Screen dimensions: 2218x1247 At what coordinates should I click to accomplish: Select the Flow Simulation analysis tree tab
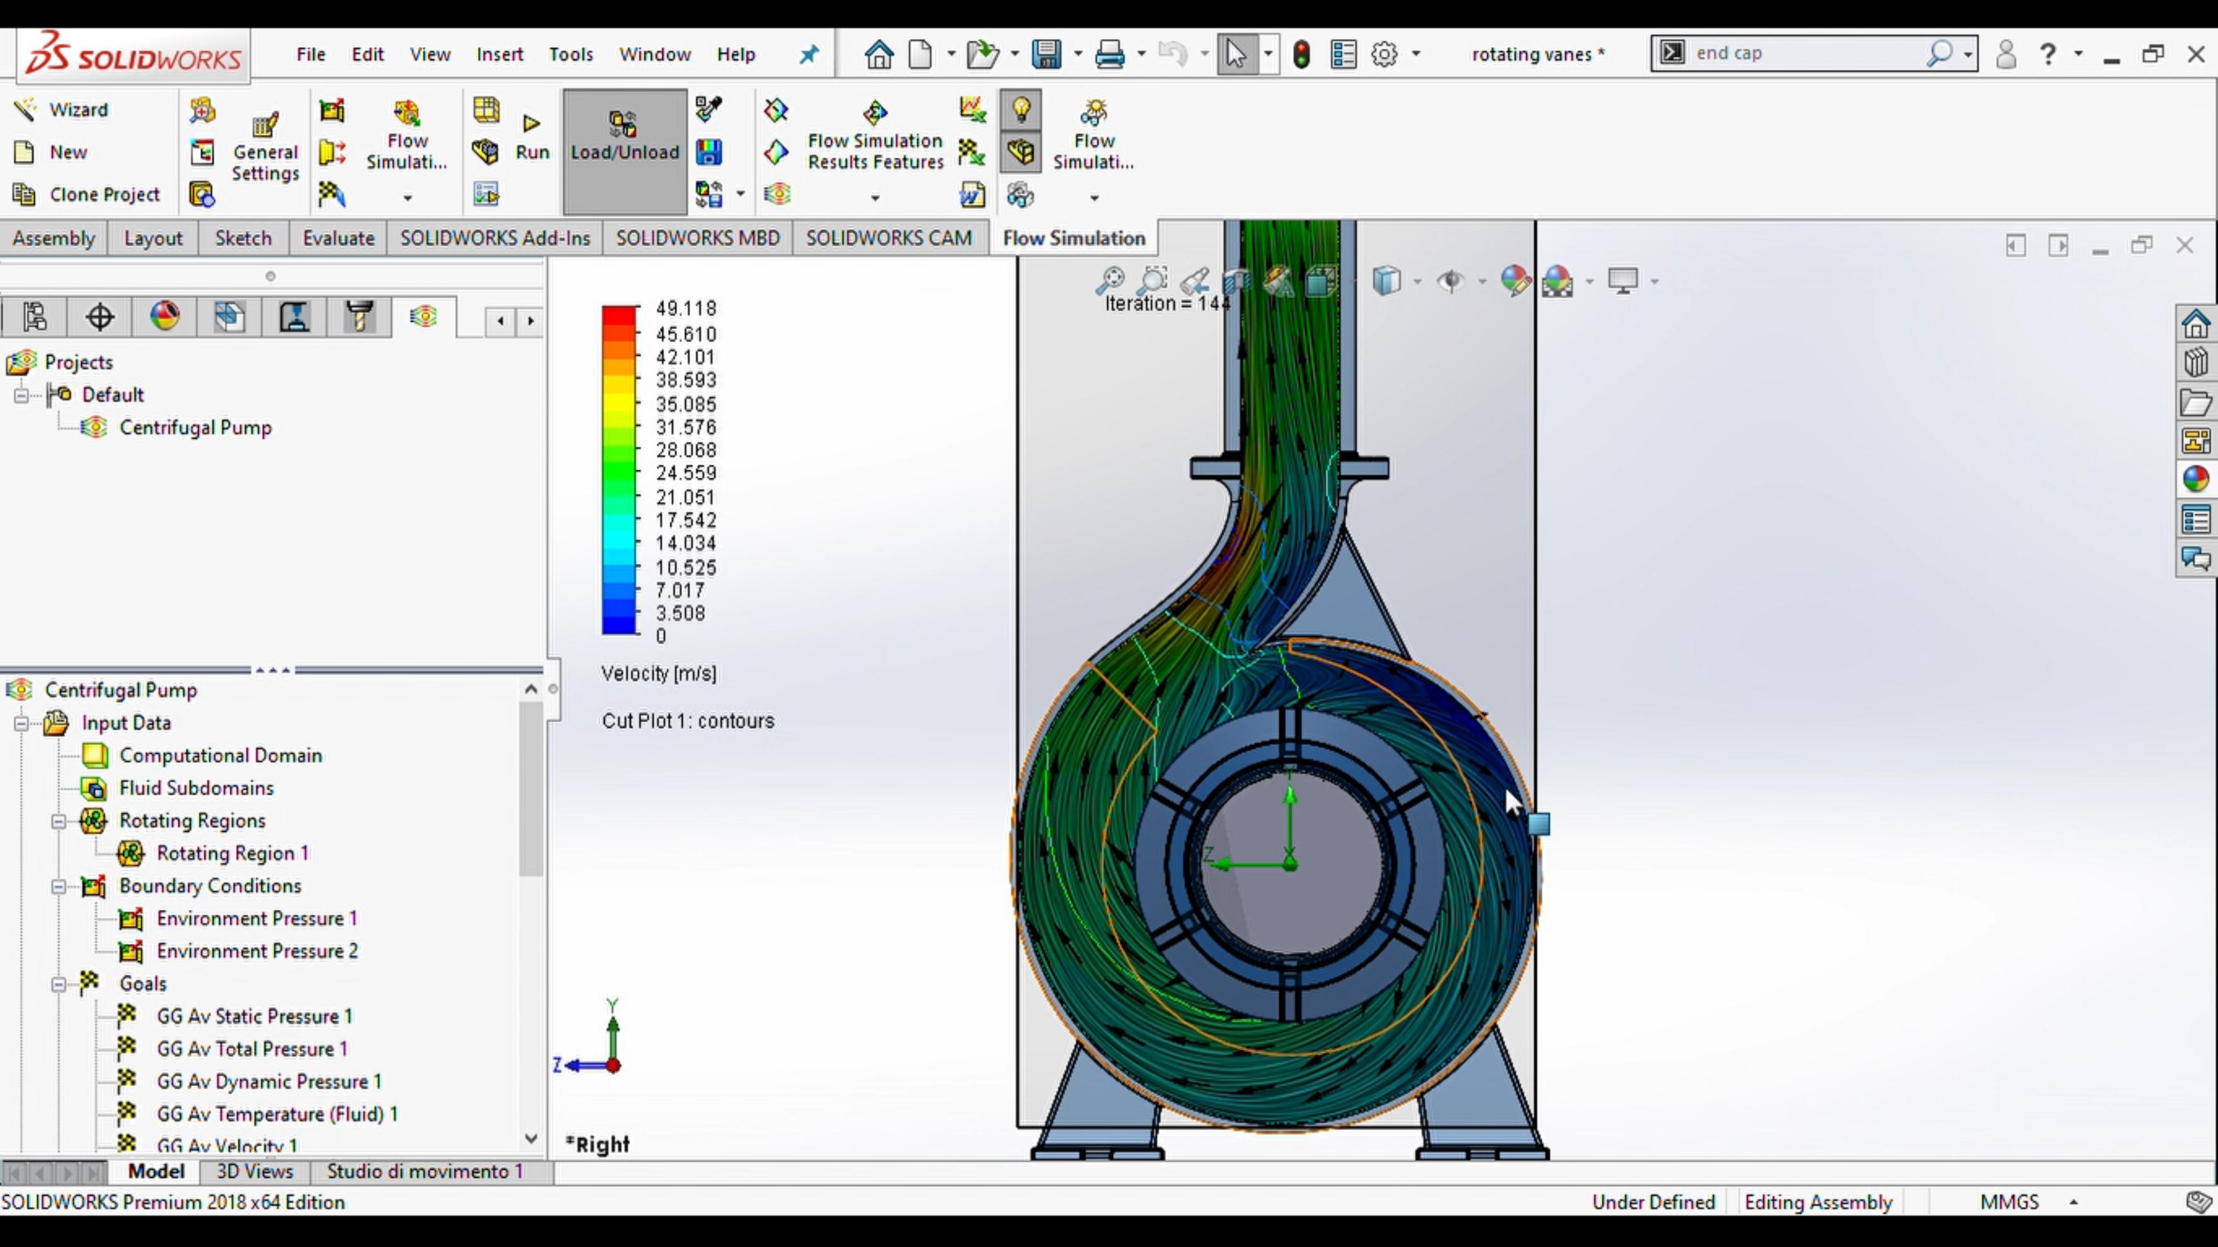coord(423,316)
